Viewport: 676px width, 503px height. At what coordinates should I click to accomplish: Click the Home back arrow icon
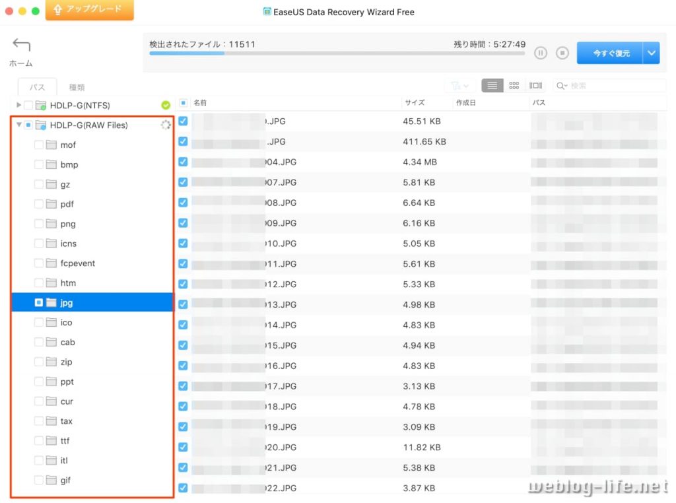[21, 45]
